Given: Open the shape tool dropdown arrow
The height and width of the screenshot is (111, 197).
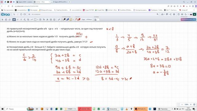Looking at the screenshot, I should [x=38, y=19].
